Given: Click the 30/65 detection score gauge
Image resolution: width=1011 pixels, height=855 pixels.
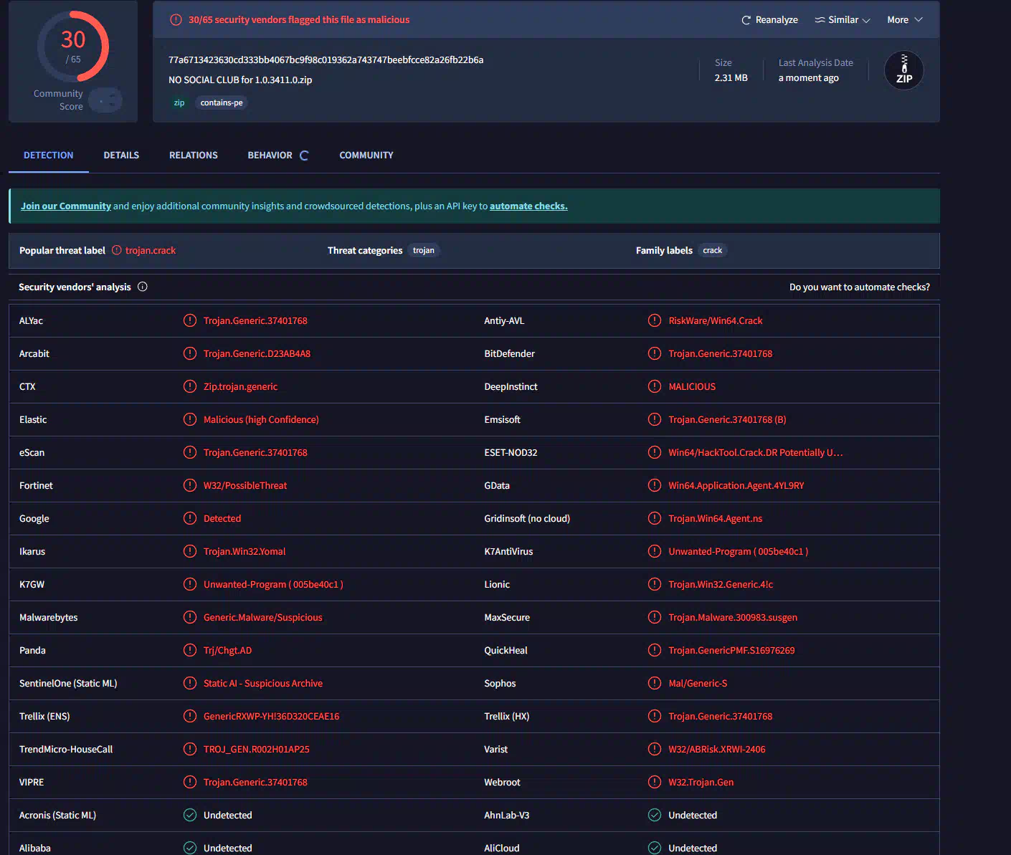Looking at the screenshot, I should click(x=73, y=47).
